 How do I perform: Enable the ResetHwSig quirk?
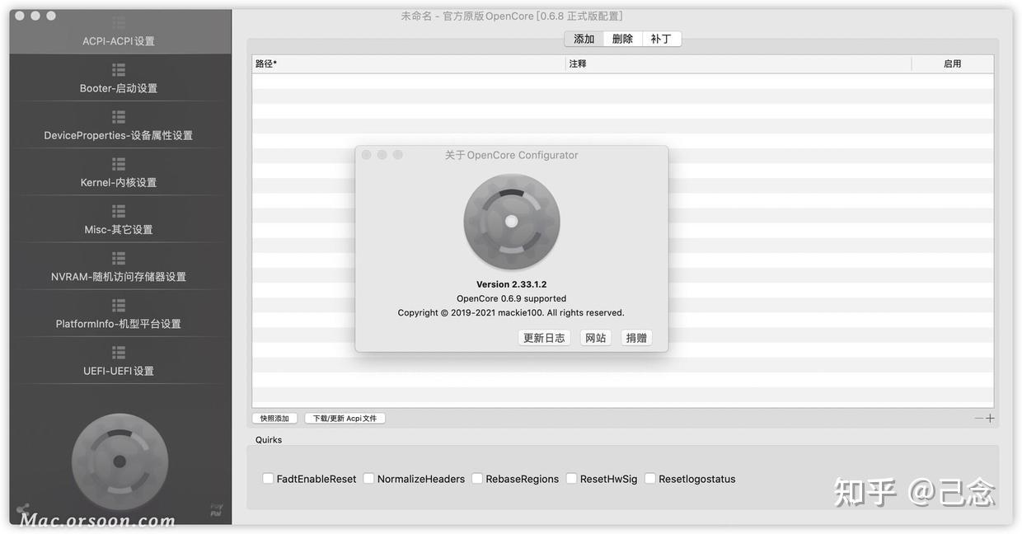(571, 479)
